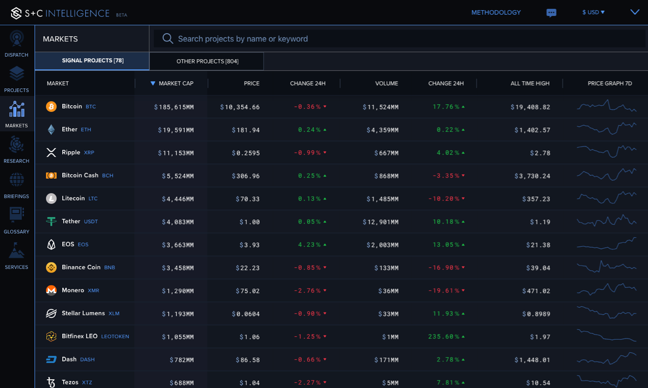This screenshot has height=388, width=648.
Task: Click the S+C Intelligence logo
Action: pyautogui.click(x=60, y=13)
